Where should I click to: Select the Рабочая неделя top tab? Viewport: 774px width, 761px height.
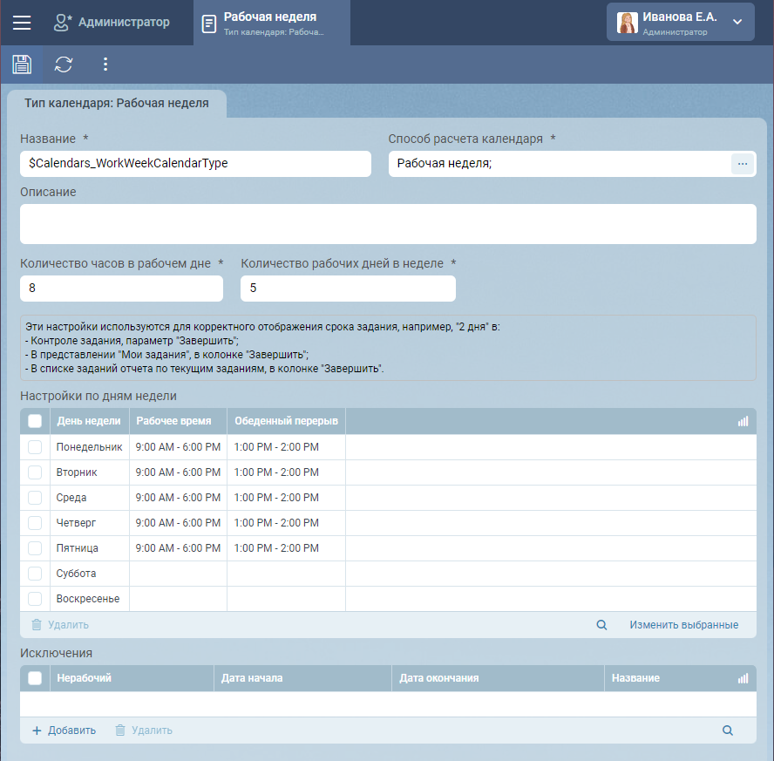click(272, 23)
